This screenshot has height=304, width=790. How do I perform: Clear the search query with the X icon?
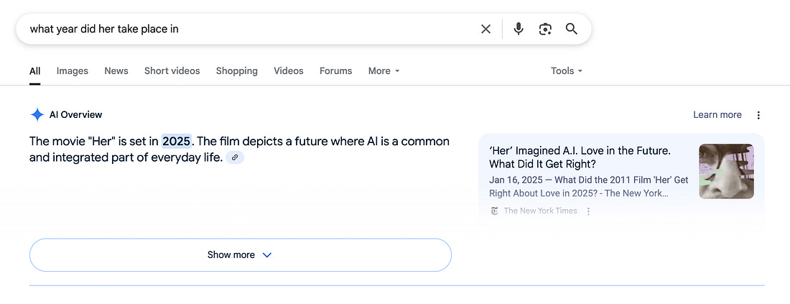pyautogui.click(x=485, y=29)
